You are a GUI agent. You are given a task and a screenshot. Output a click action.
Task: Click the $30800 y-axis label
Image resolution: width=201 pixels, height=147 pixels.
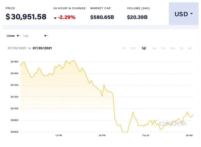click(x=14, y=120)
